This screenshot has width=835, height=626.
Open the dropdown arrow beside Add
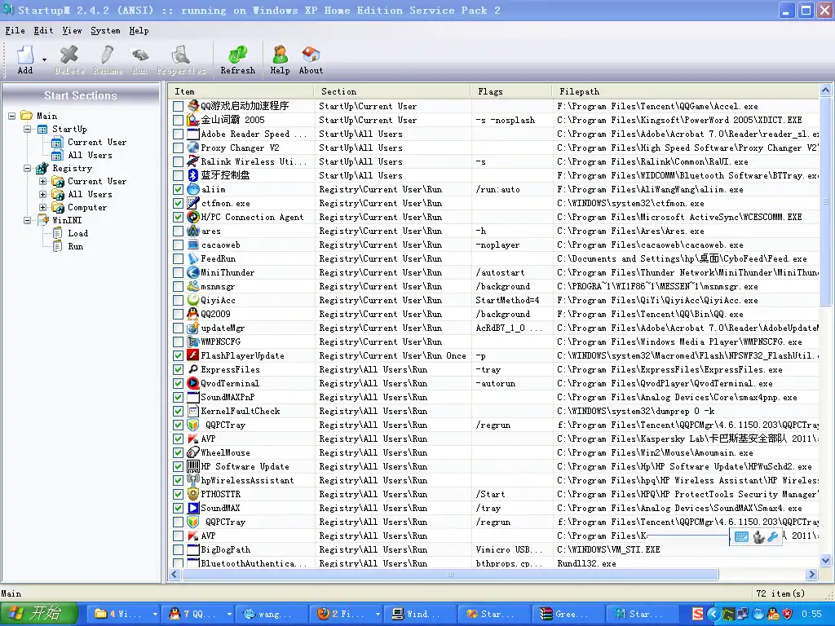click(44, 60)
